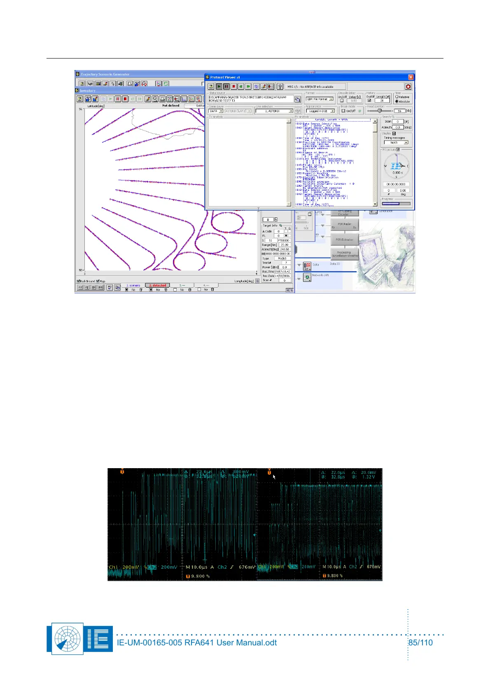Screen dimensions: 490x694
Task: Open the Protocol Viewer help question-mark icon
Action: point(280,87)
